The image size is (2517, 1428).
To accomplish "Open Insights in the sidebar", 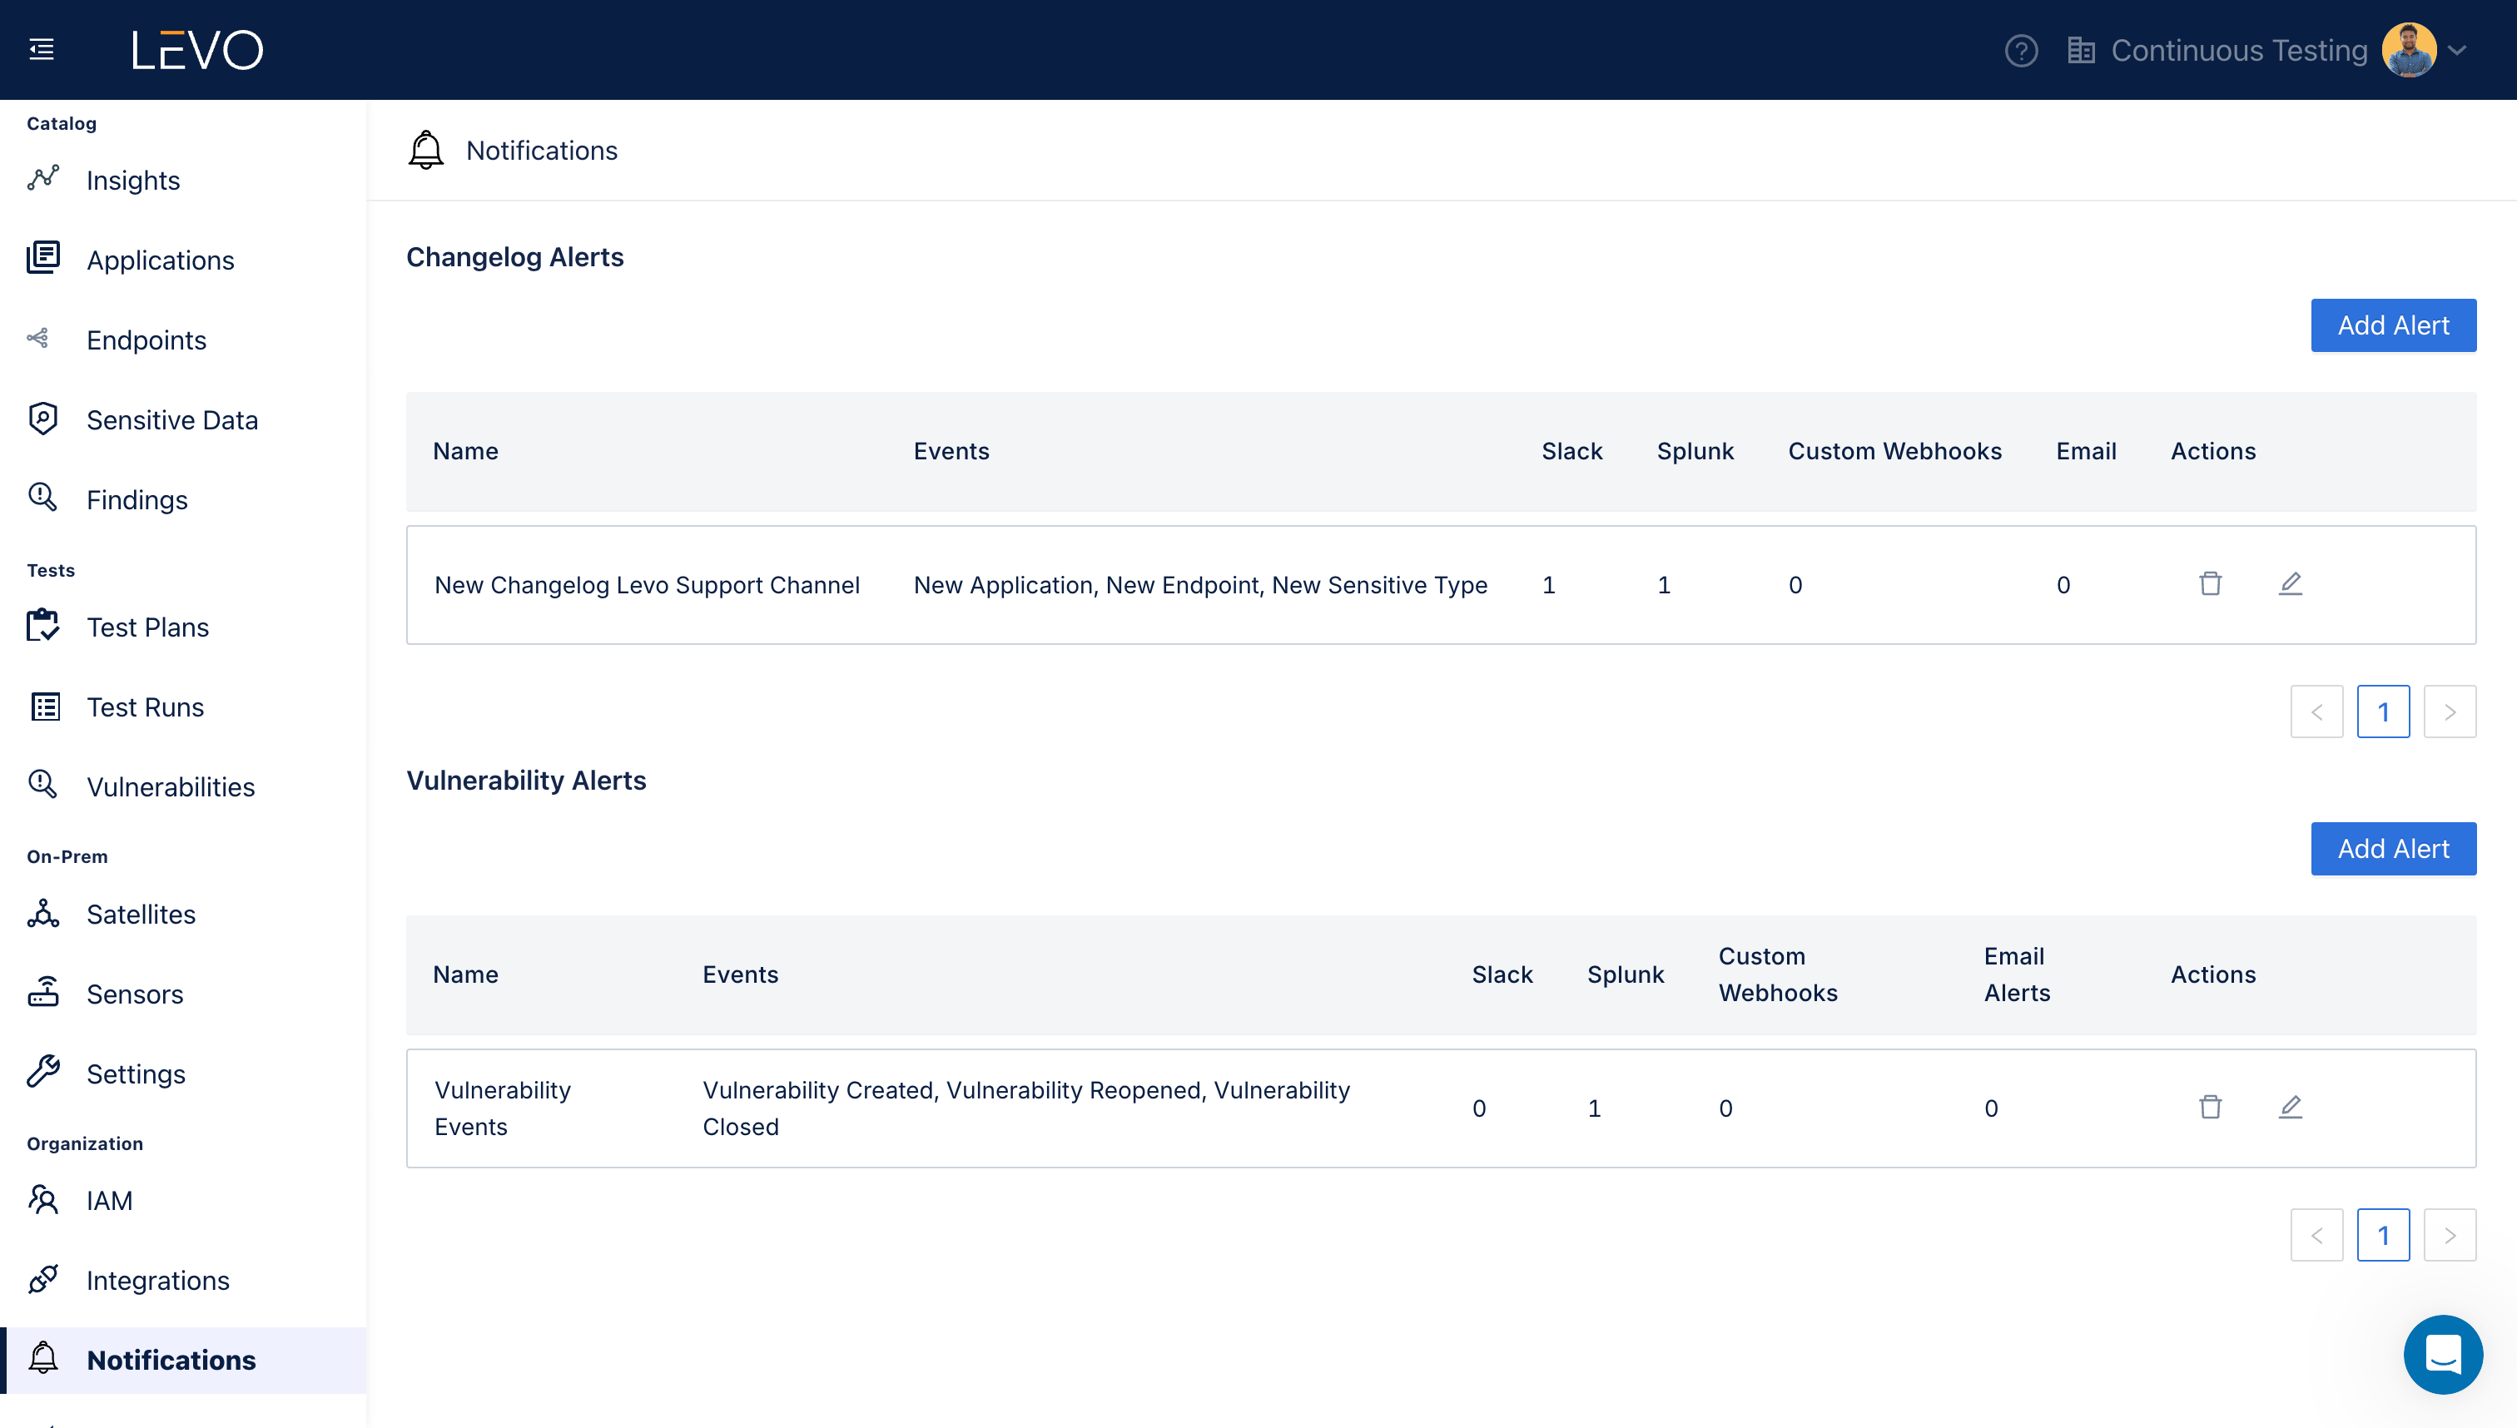I will (x=133, y=181).
